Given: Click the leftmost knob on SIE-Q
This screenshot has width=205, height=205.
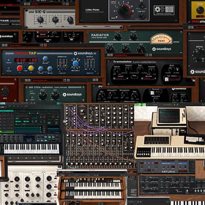Looking at the screenshot, I should (40, 20).
